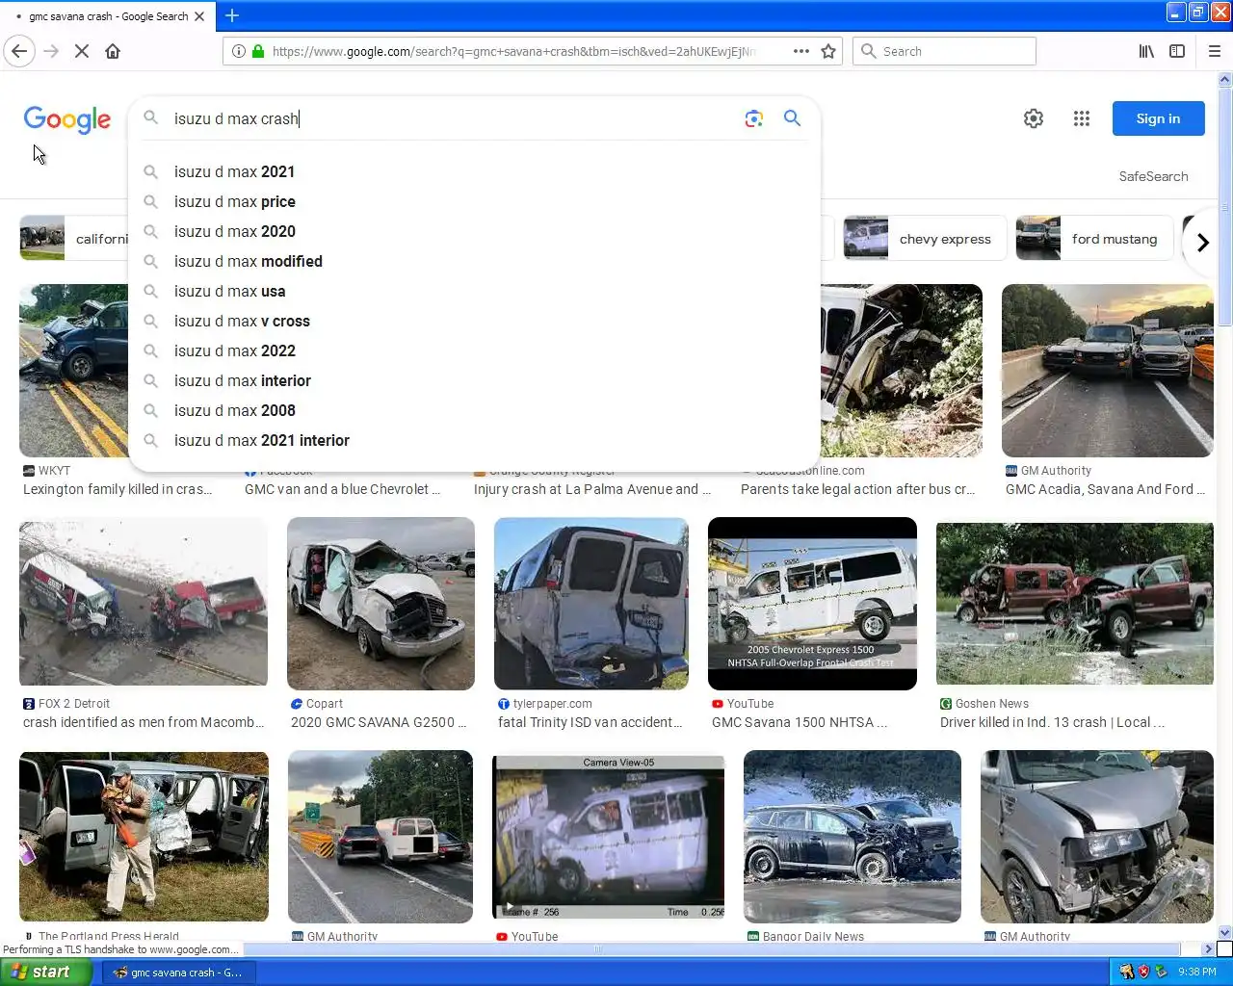Close the gmc savana crash tab
The height and width of the screenshot is (986, 1233).
coord(199,16)
